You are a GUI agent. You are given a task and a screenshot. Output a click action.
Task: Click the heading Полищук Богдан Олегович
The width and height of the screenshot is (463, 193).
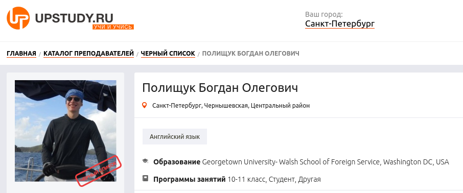pos(220,88)
